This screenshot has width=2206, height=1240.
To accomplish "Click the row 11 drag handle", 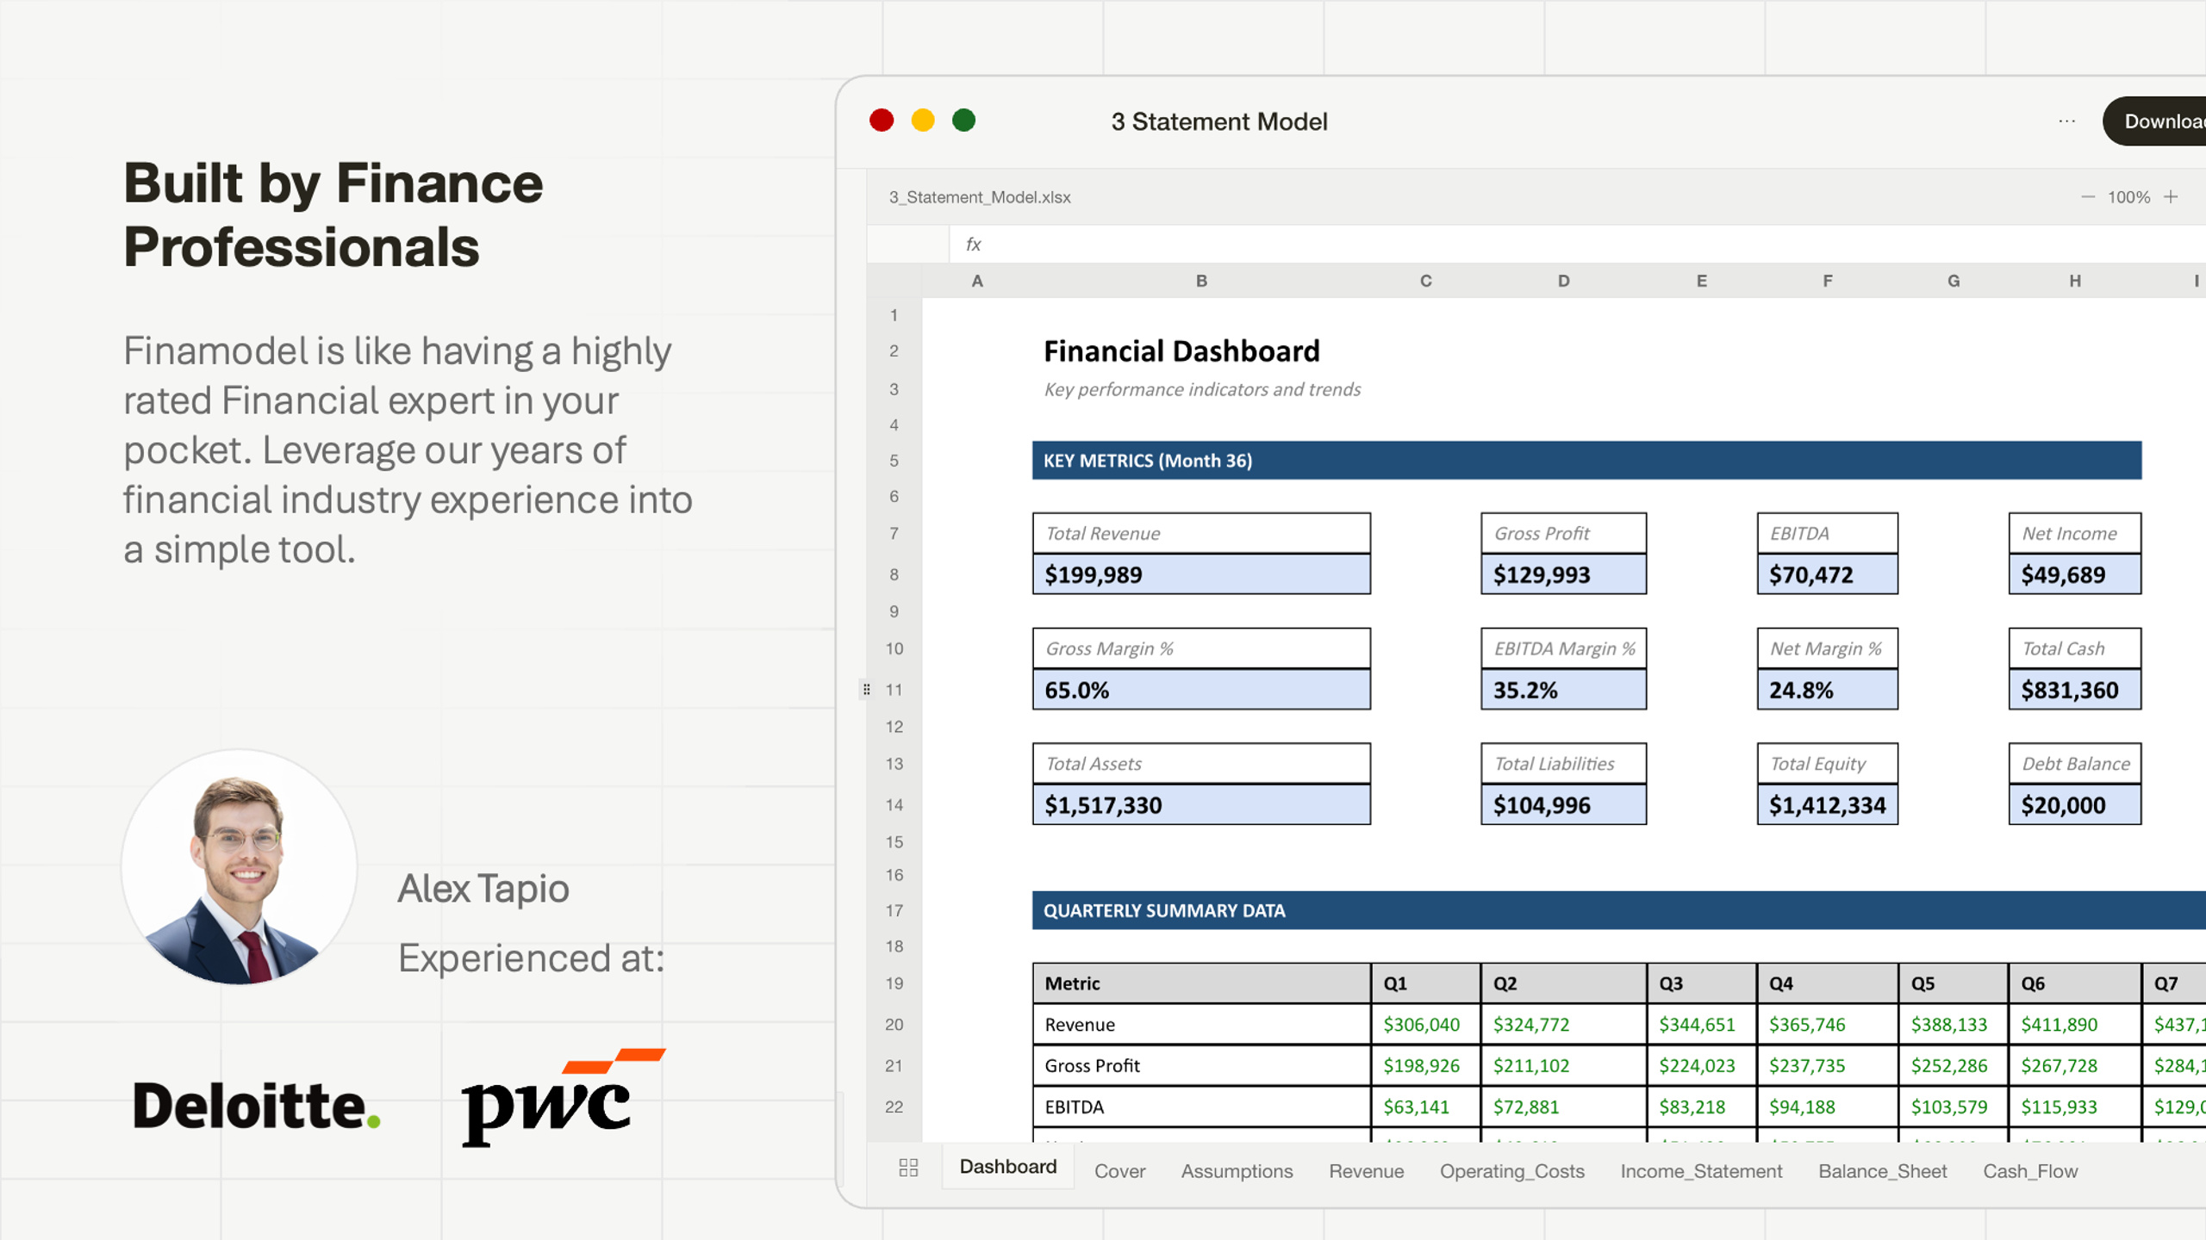I will [x=866, y=689].
